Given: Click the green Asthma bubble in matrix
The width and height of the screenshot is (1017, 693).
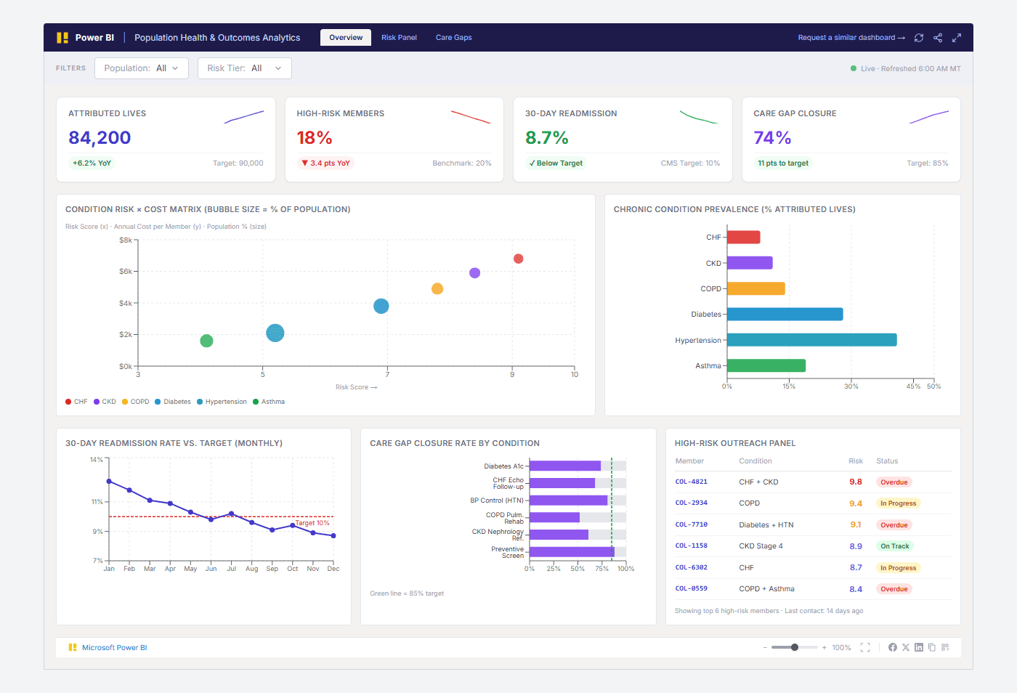Looking at the screenshot, I should pyautogui.click(x=206, y=341).
